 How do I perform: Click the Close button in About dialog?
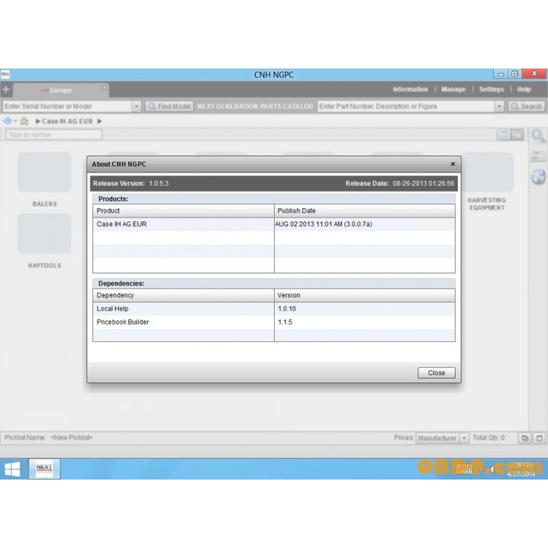(436, 373)
